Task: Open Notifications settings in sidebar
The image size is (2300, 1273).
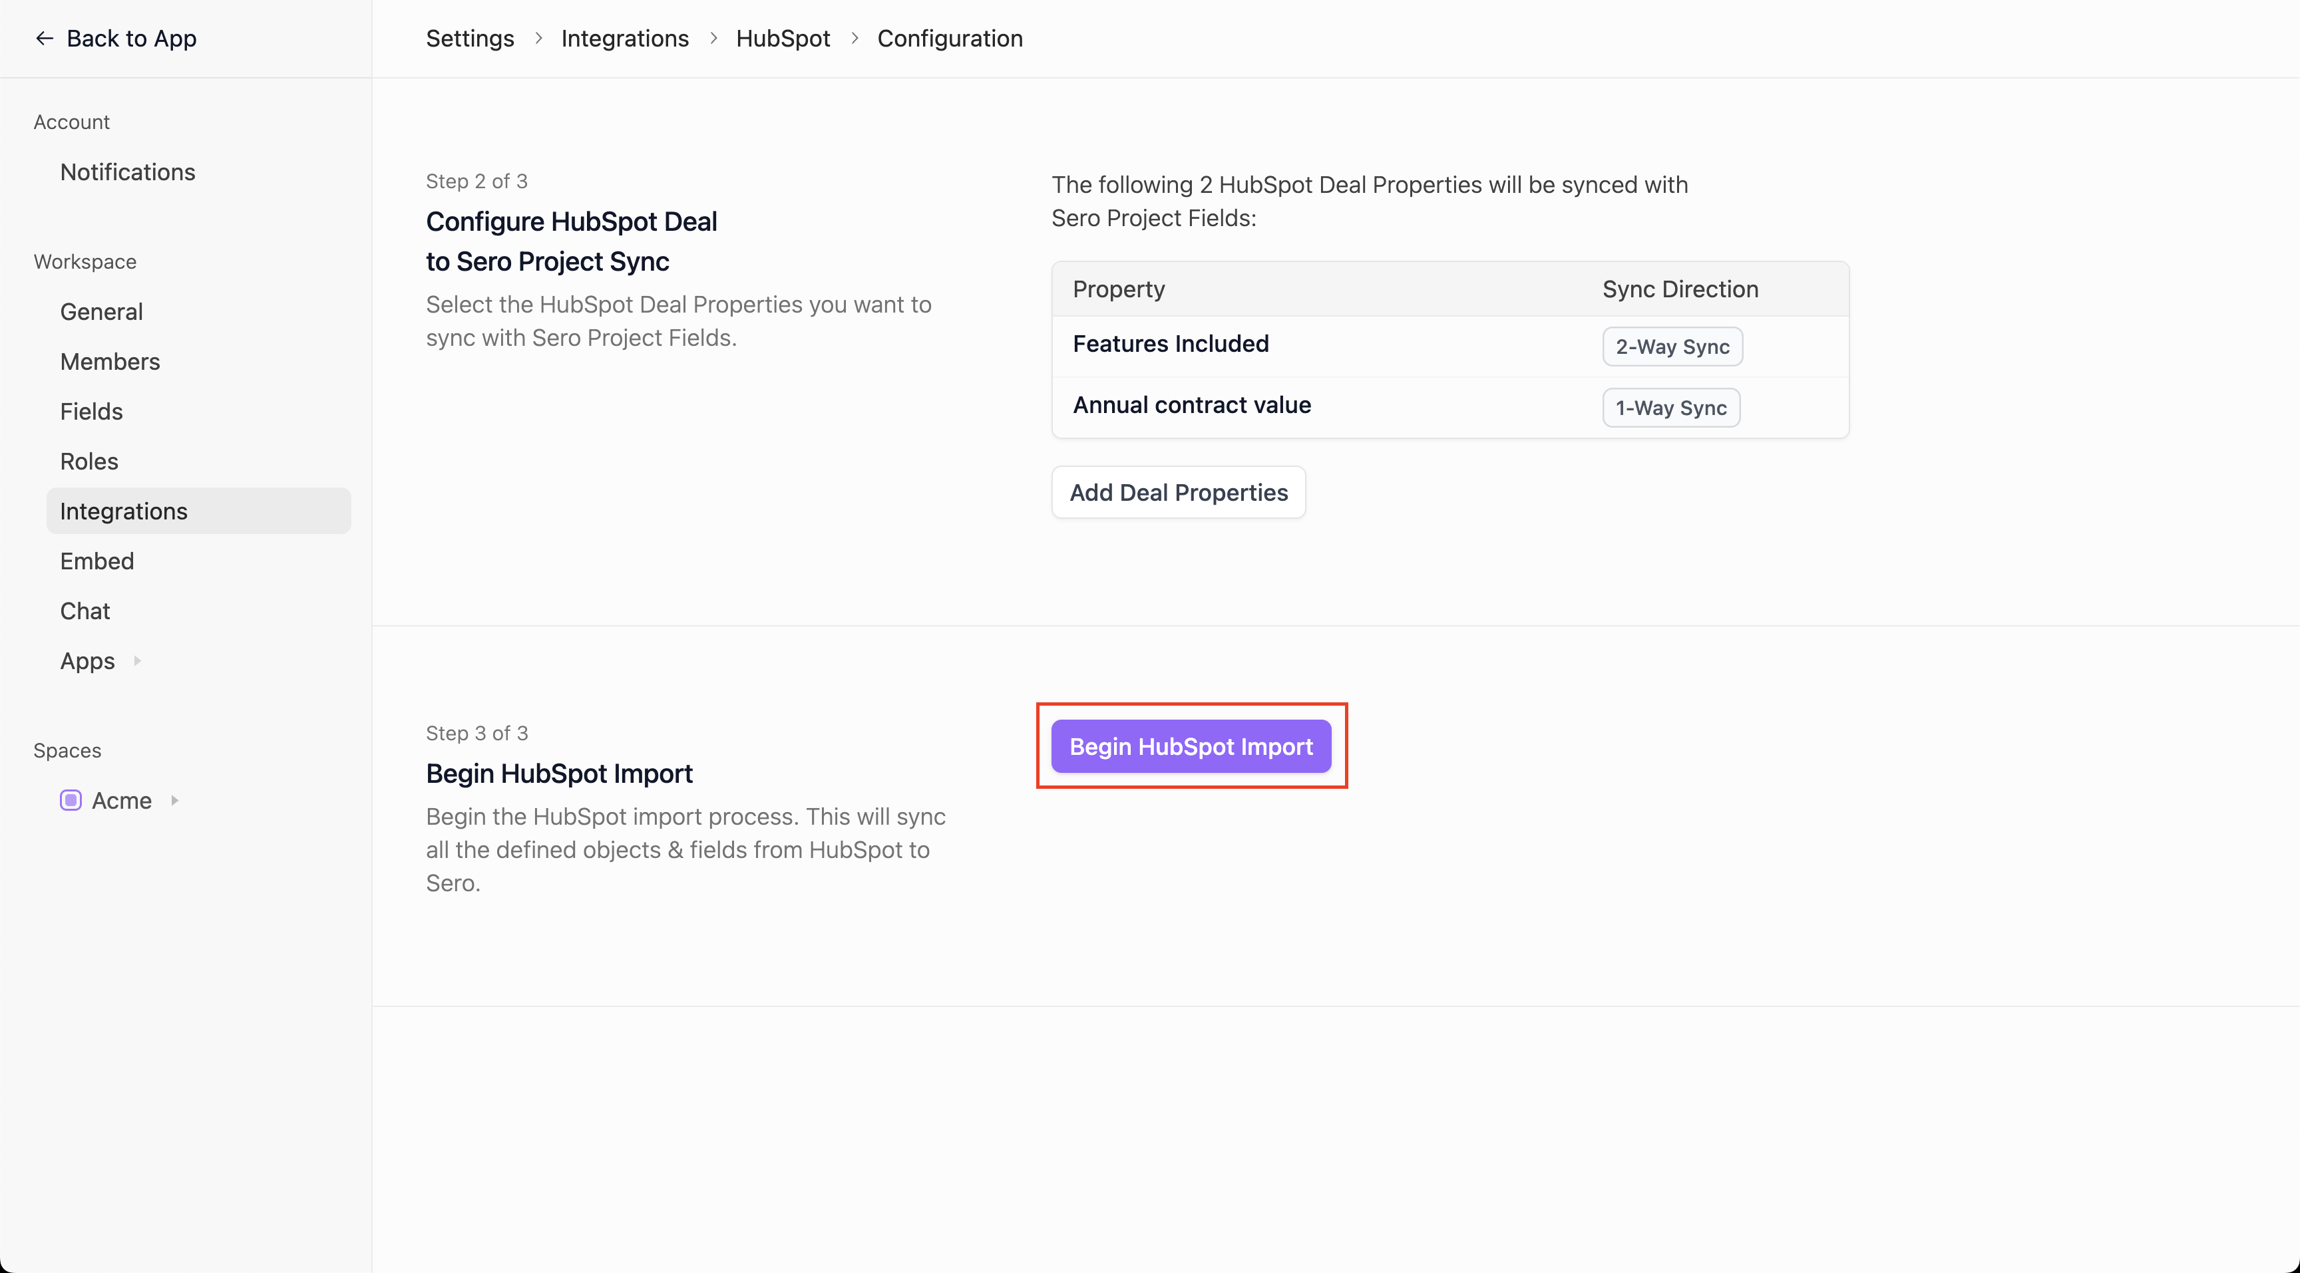Action: (x=128, y=172)
